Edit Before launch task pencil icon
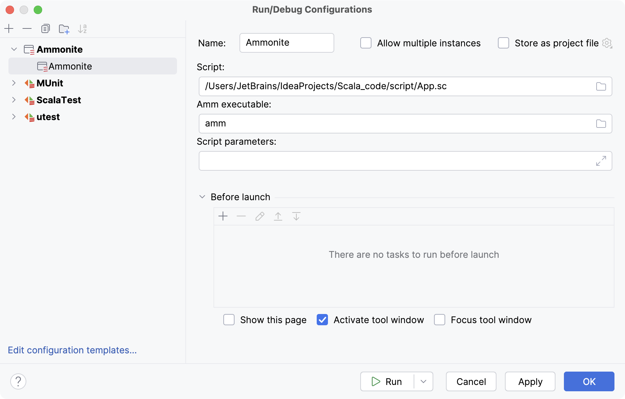This screenshot has width=625, height=399. pos(260,216)
